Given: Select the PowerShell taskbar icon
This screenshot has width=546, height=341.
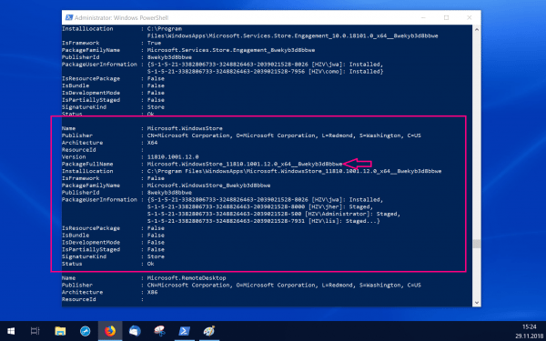Looking at the screenshot, I should point(184,331).
